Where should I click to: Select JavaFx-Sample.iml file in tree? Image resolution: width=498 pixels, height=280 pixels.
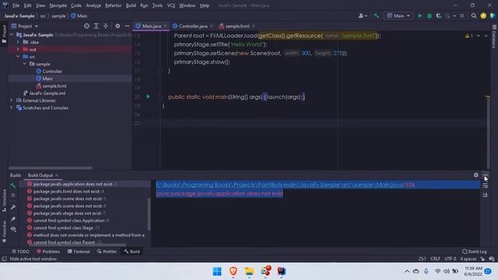point(47,93)
